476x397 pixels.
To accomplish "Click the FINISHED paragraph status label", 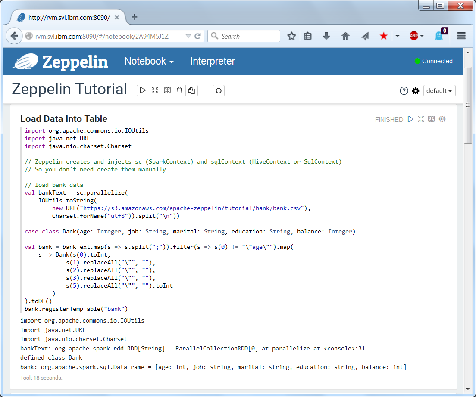I will 389,119.
